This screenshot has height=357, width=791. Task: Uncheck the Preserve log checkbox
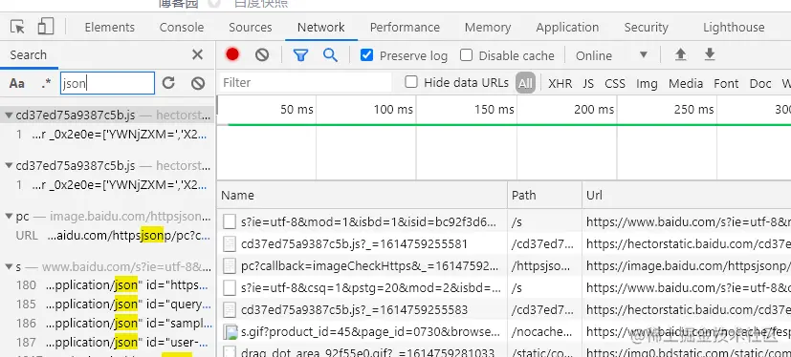pos(366,54)
